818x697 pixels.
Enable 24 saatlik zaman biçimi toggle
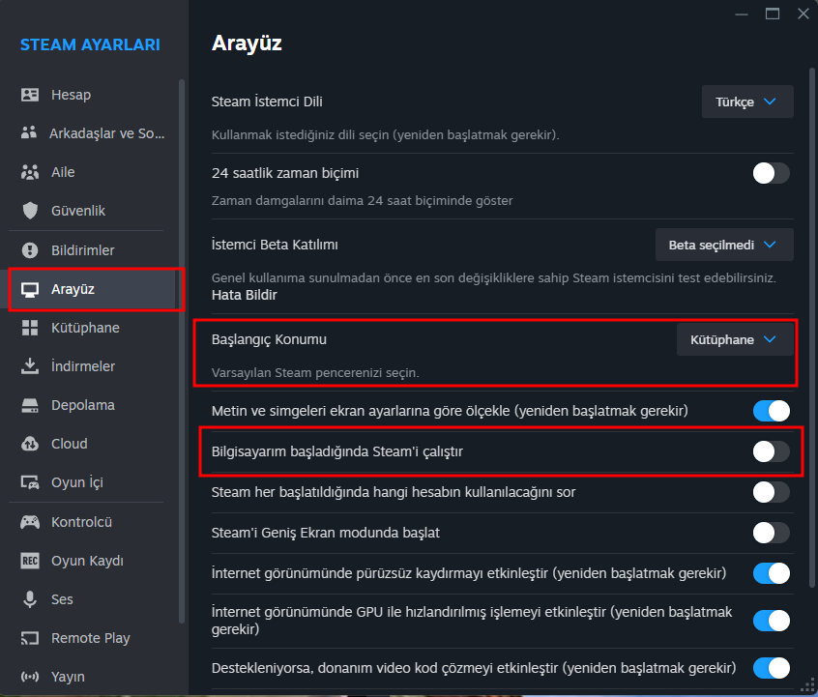point(771,173)
